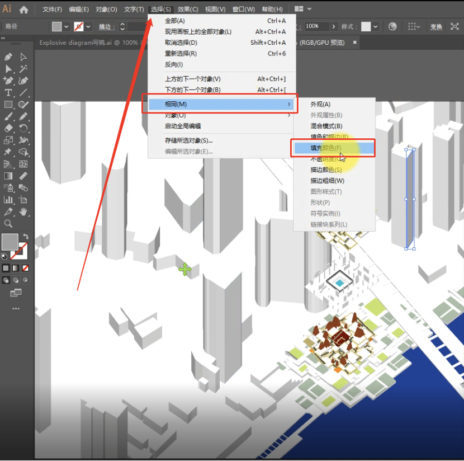
Task: Click the style swatch in control bar
Action: pos(366,27)
